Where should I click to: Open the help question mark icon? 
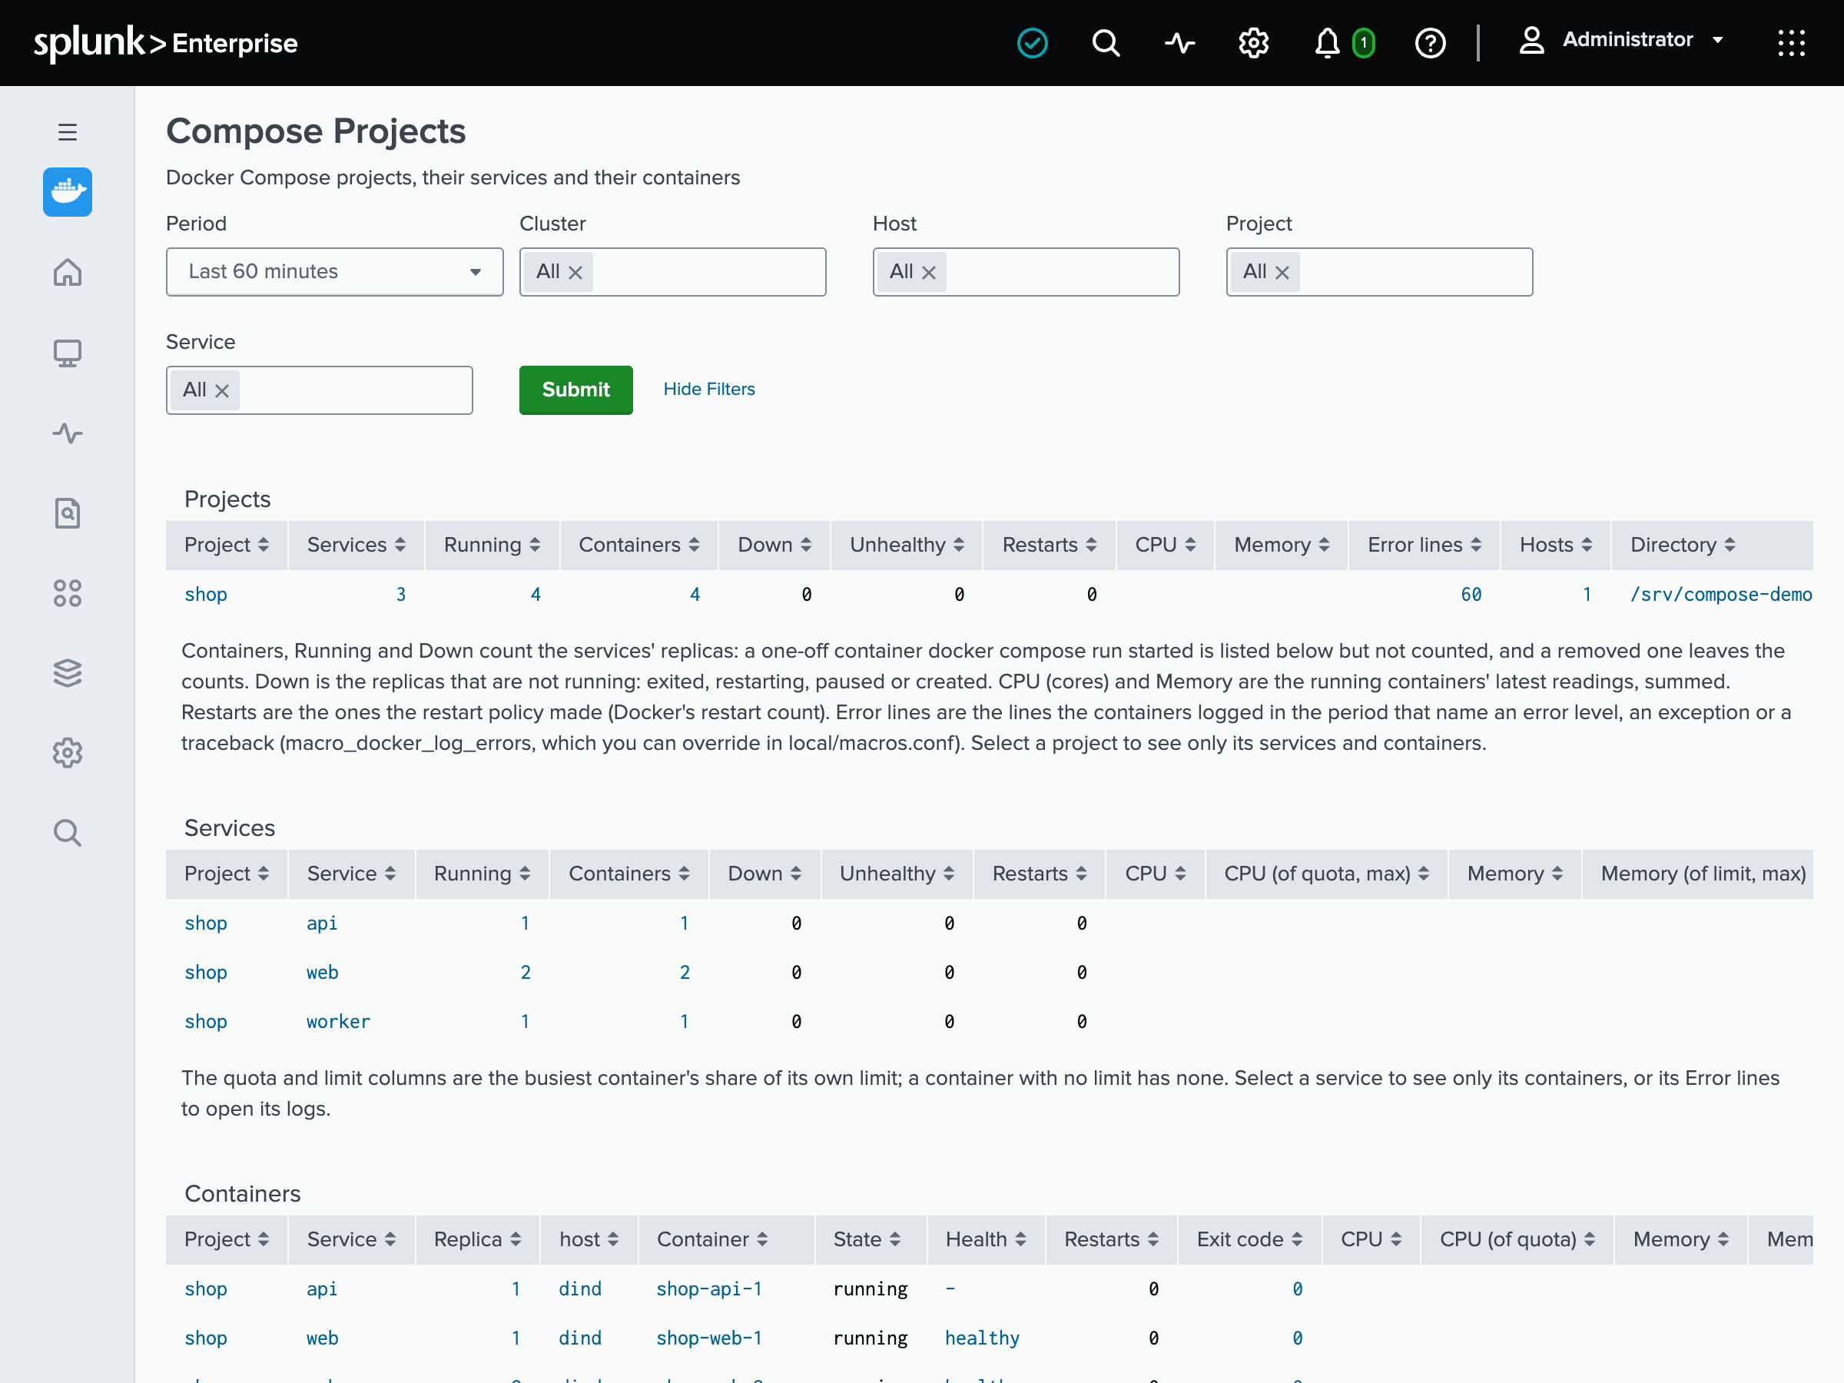1430,42
